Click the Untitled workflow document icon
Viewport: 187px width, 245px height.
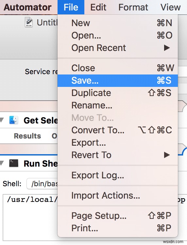click(29, 22)
